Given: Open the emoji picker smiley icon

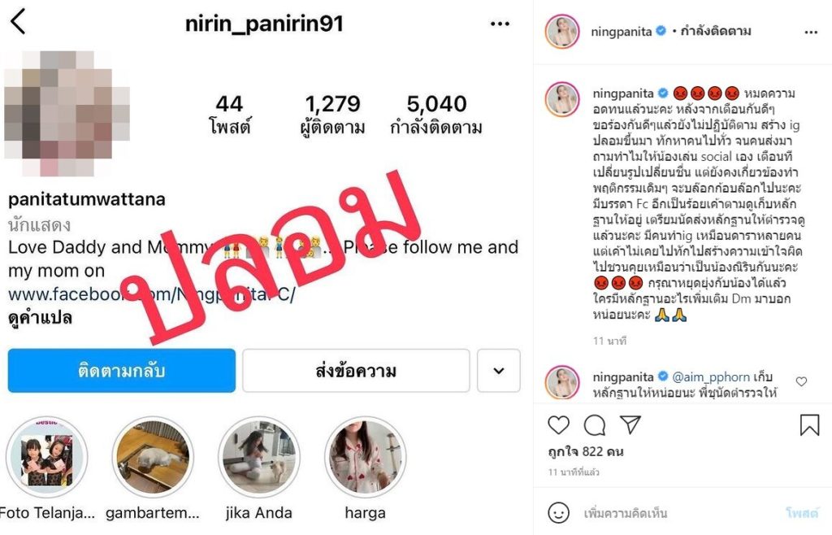Looking at the screenshot, I should [558, 513].
